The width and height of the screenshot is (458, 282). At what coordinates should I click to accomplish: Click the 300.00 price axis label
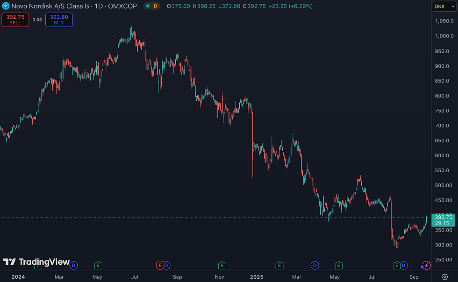(444, 245)
